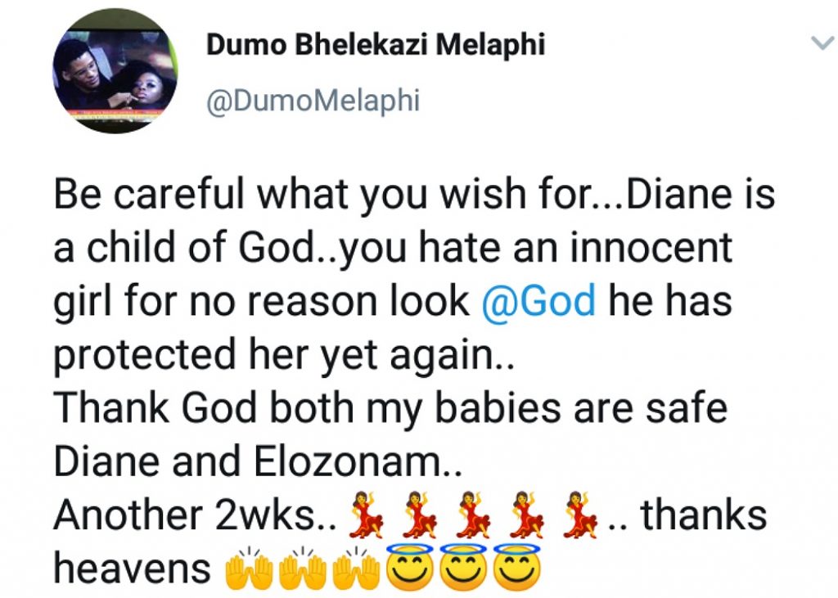Open Dumo Bhelekazi Melaphi's profile picture
The height and width of the screenshot is (598, 838).
[115, 71]
